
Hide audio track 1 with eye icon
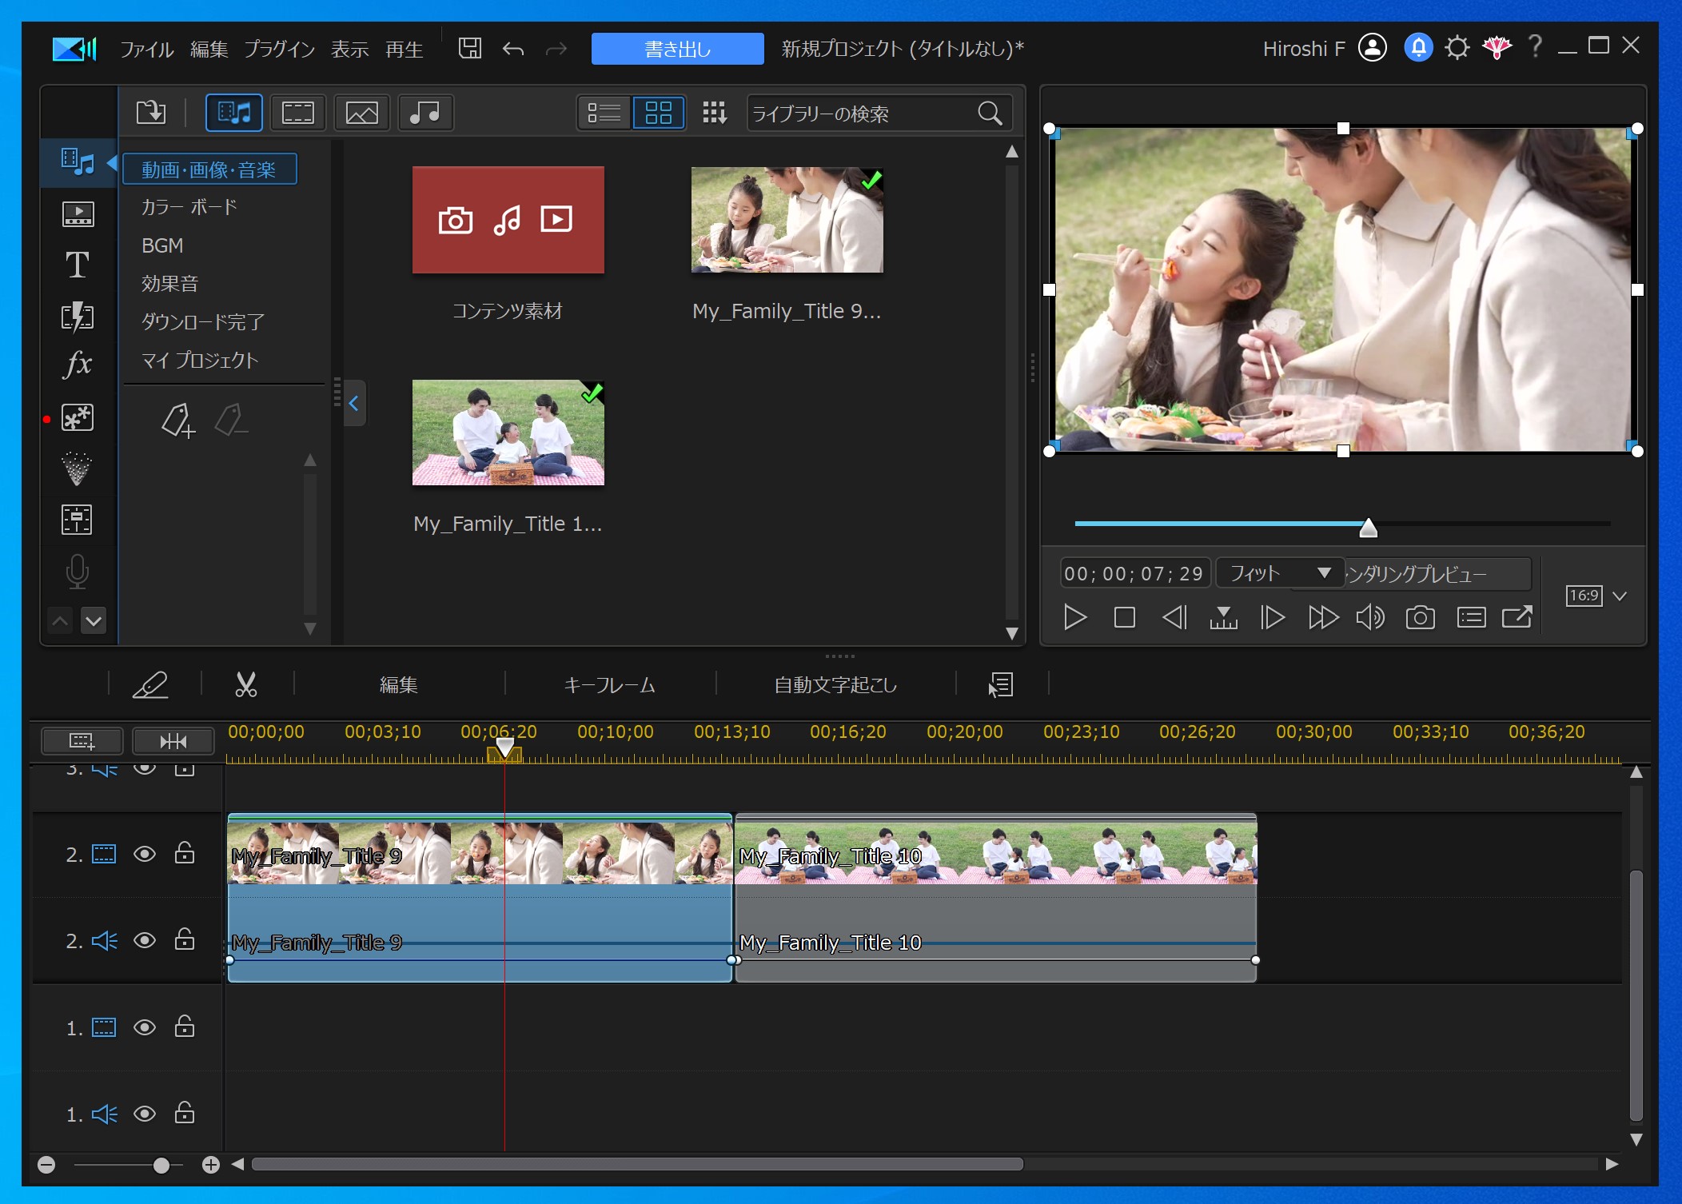pyautogui.click(x=145, y=1114)
